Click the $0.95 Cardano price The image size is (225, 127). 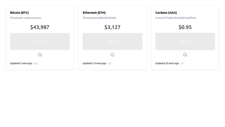pyautogui.click(x=185, y=27)
